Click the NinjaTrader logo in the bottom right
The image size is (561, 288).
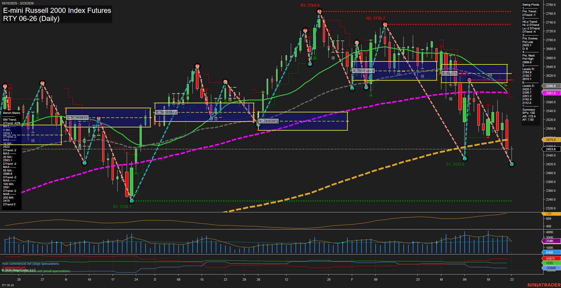pyautogui.click(x=544, y=285)
